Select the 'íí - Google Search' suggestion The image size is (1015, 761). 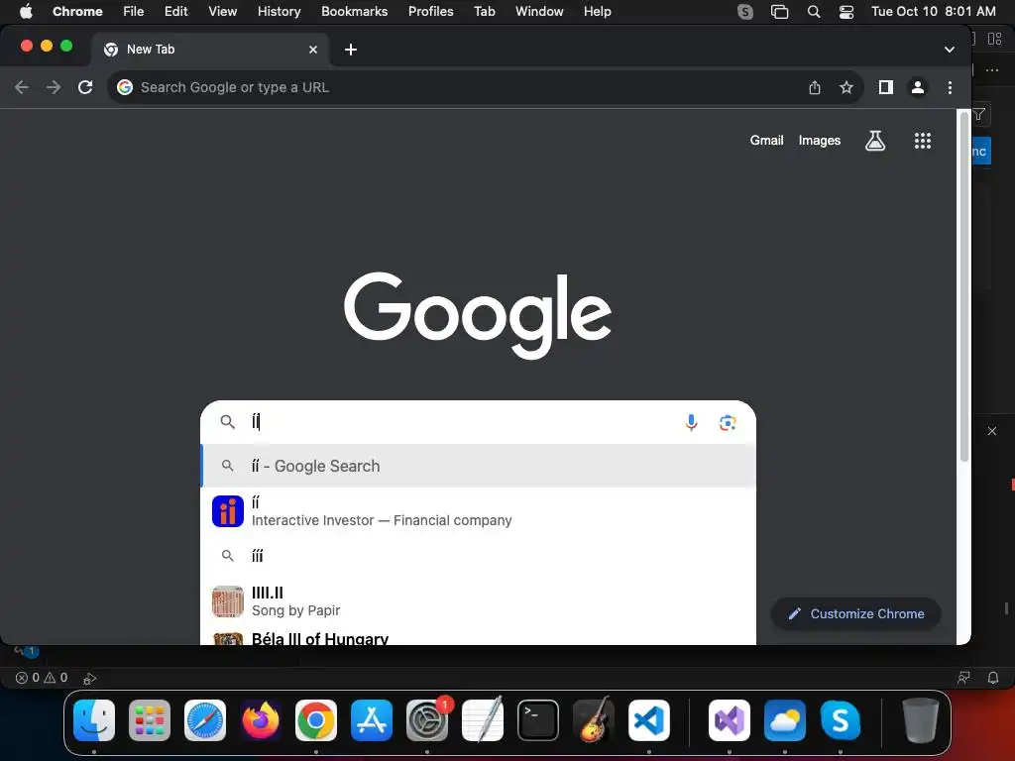(x=479, y=466)
